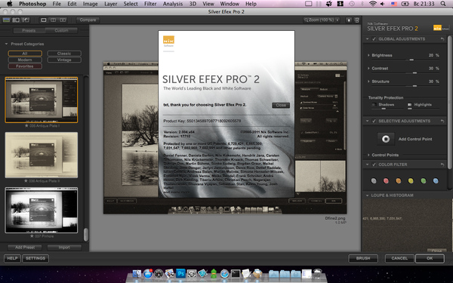
Task: Switch to the Custom tab
Action: (62, 31)
